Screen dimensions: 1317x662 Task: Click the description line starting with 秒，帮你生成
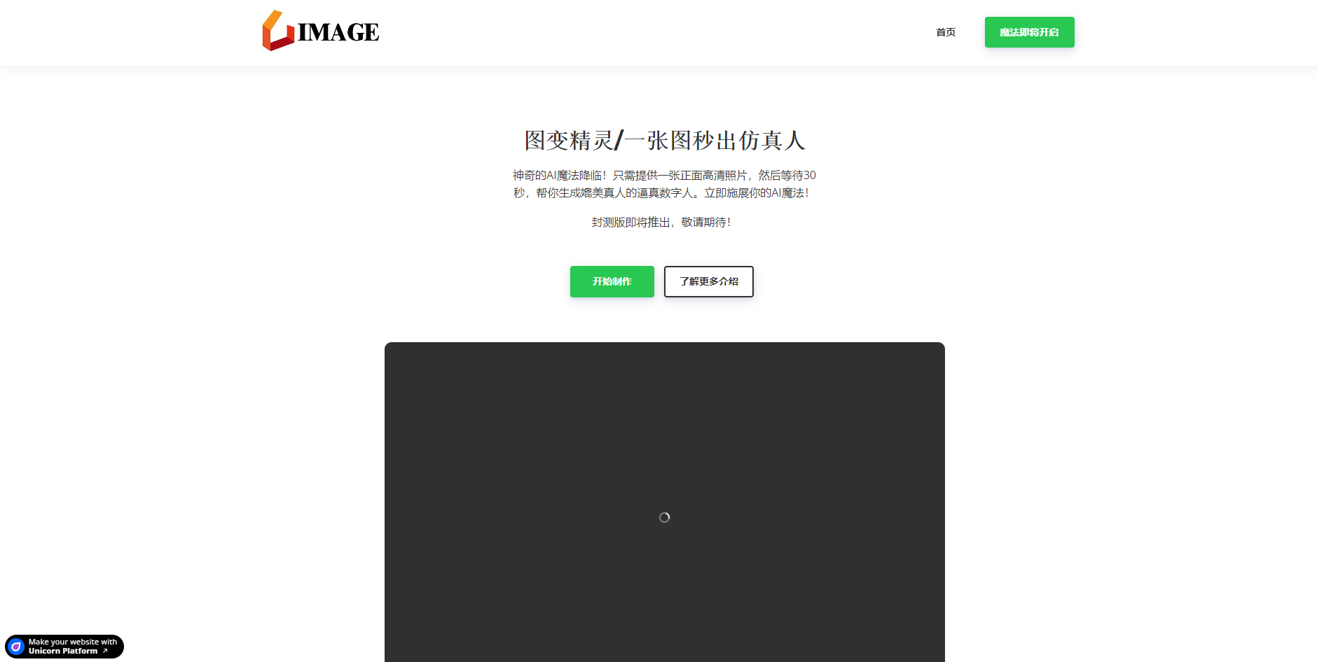pos(661,192)
